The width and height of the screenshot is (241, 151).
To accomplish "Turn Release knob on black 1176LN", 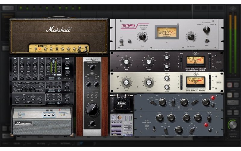I will click(167, 66).
